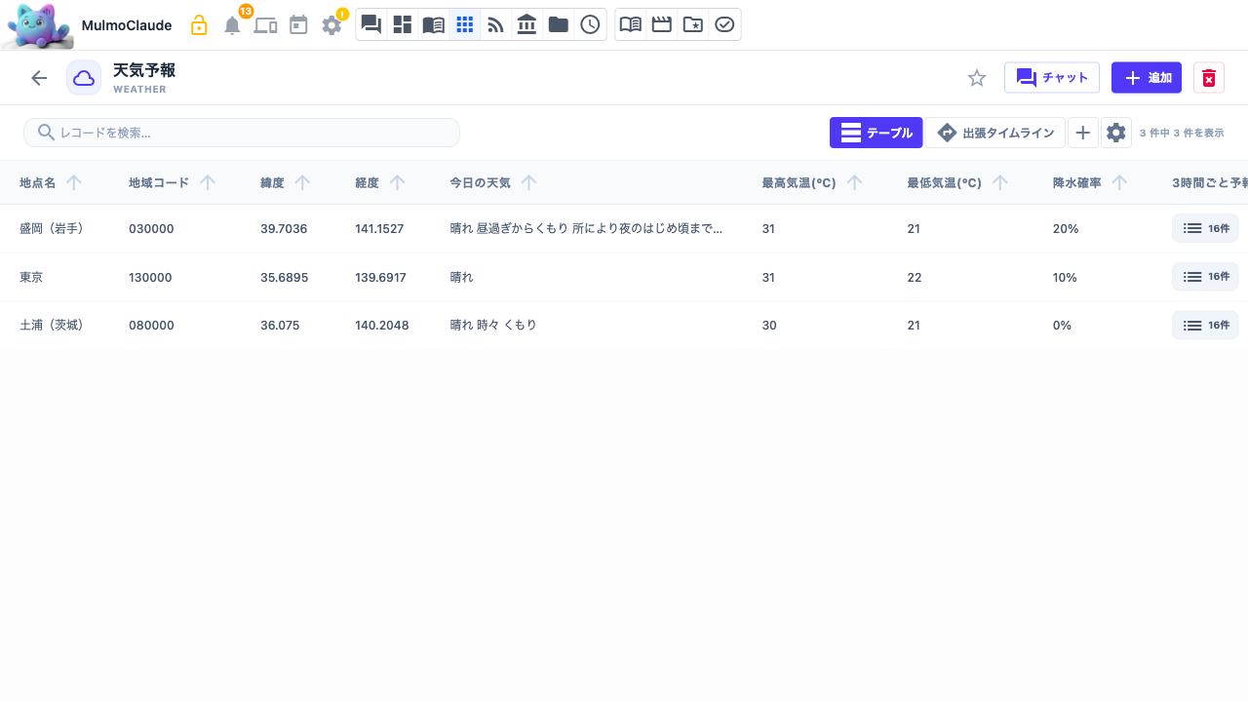Viewport: 1248px width, 702px height.
Task: Open the folder icon in toolbar
Action: click(x=559, y=24)
